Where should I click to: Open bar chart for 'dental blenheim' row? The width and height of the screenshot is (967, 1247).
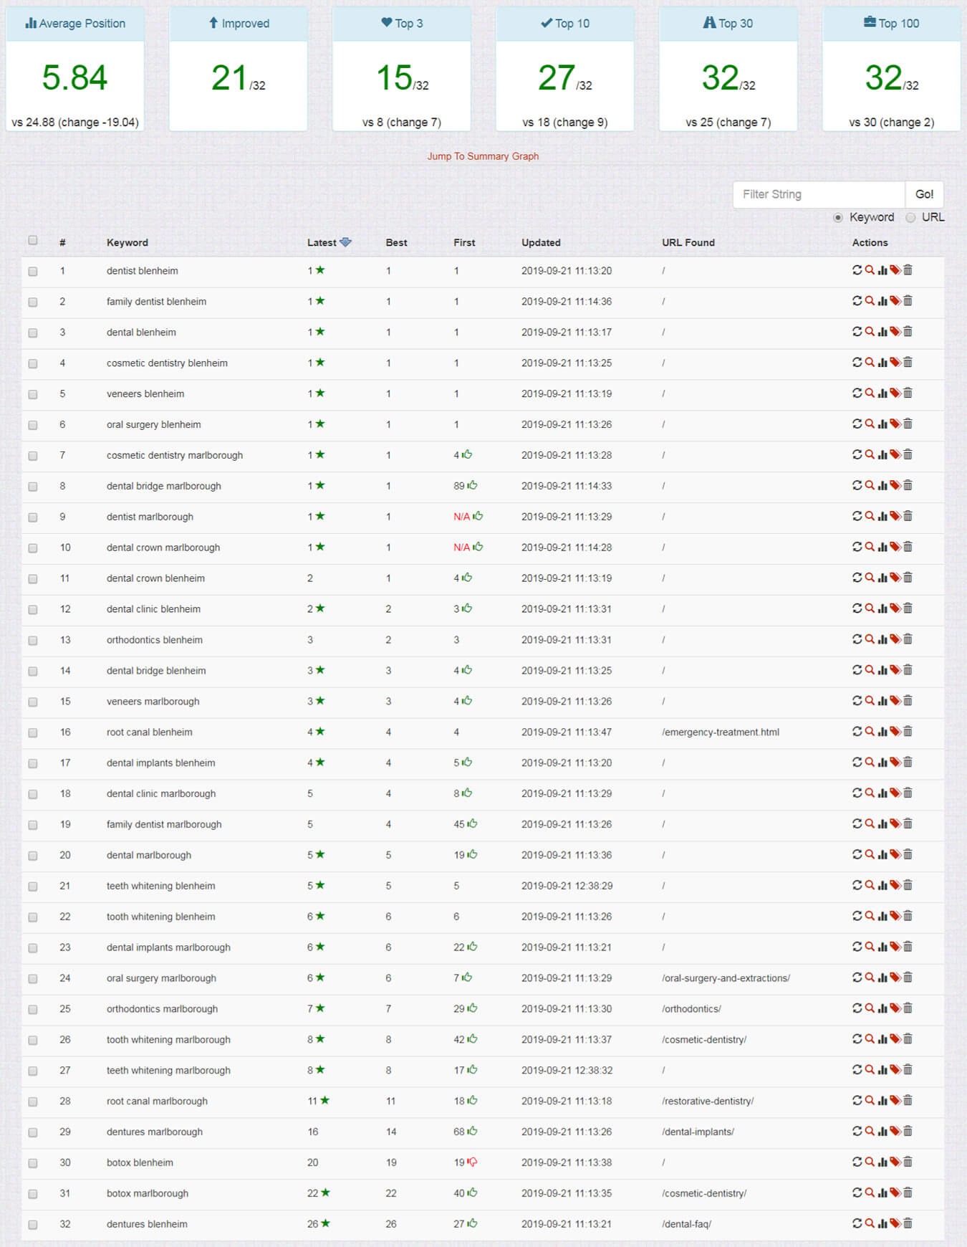pyautogui.click(x=882, y=332)
